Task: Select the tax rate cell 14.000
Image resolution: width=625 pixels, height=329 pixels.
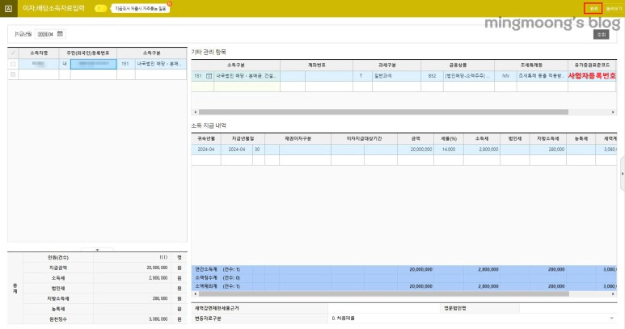Action: click(449, 150)
